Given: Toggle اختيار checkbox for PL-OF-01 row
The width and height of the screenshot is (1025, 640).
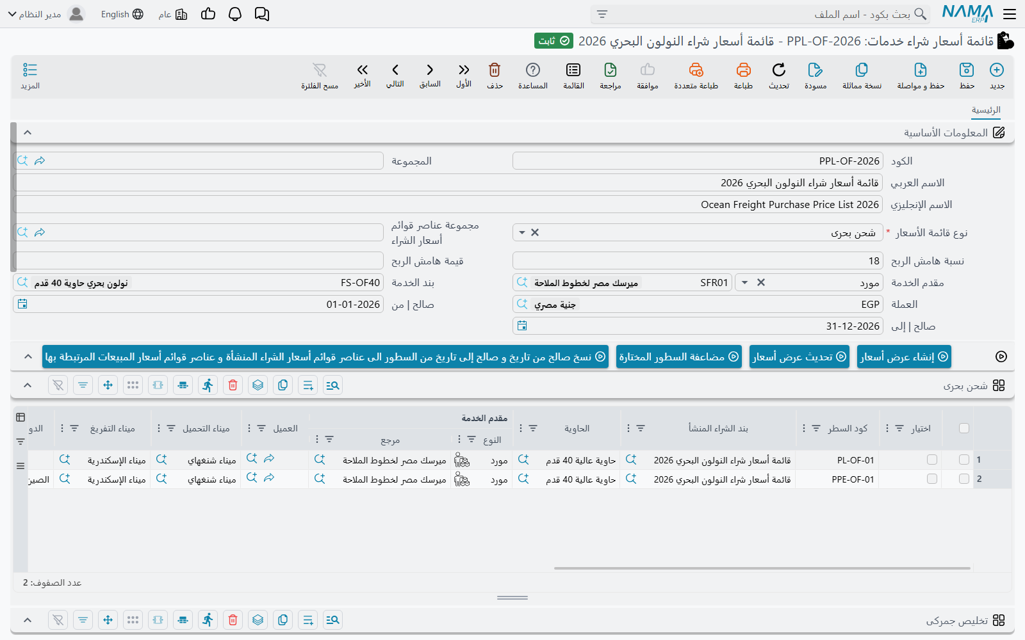Looking at the screenshot, I should [x=932, y=460].
